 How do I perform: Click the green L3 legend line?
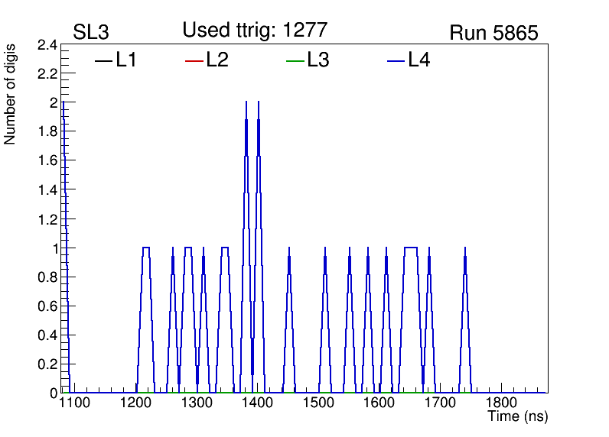295,61
